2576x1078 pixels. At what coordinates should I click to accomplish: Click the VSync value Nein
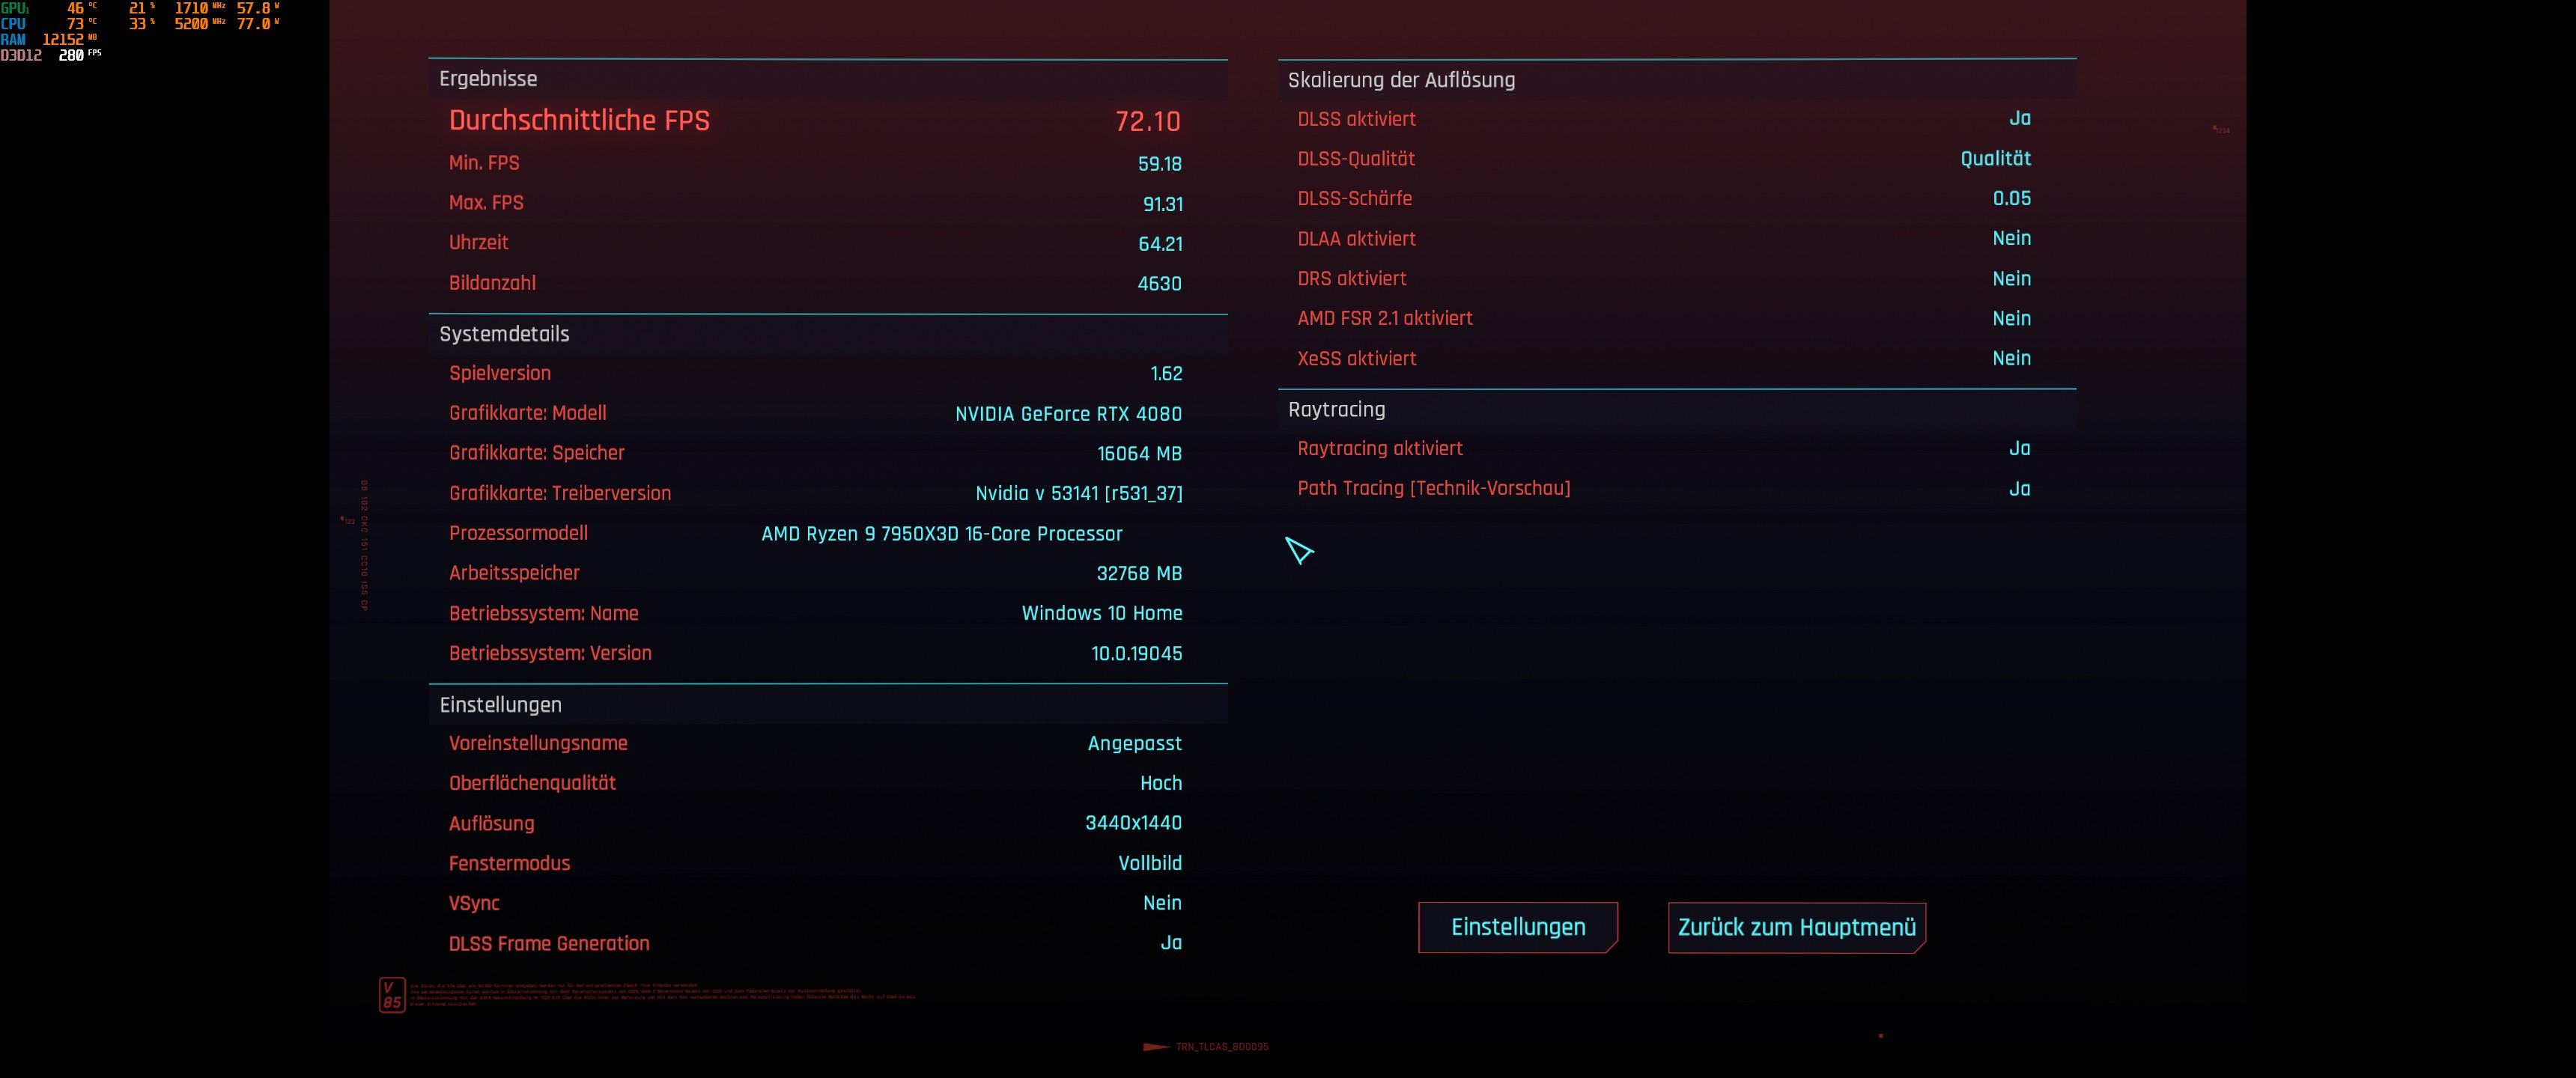1162,903
